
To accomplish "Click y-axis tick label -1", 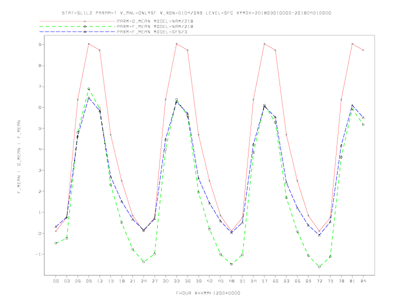I will pyautogui.click(x=38, y=254).
